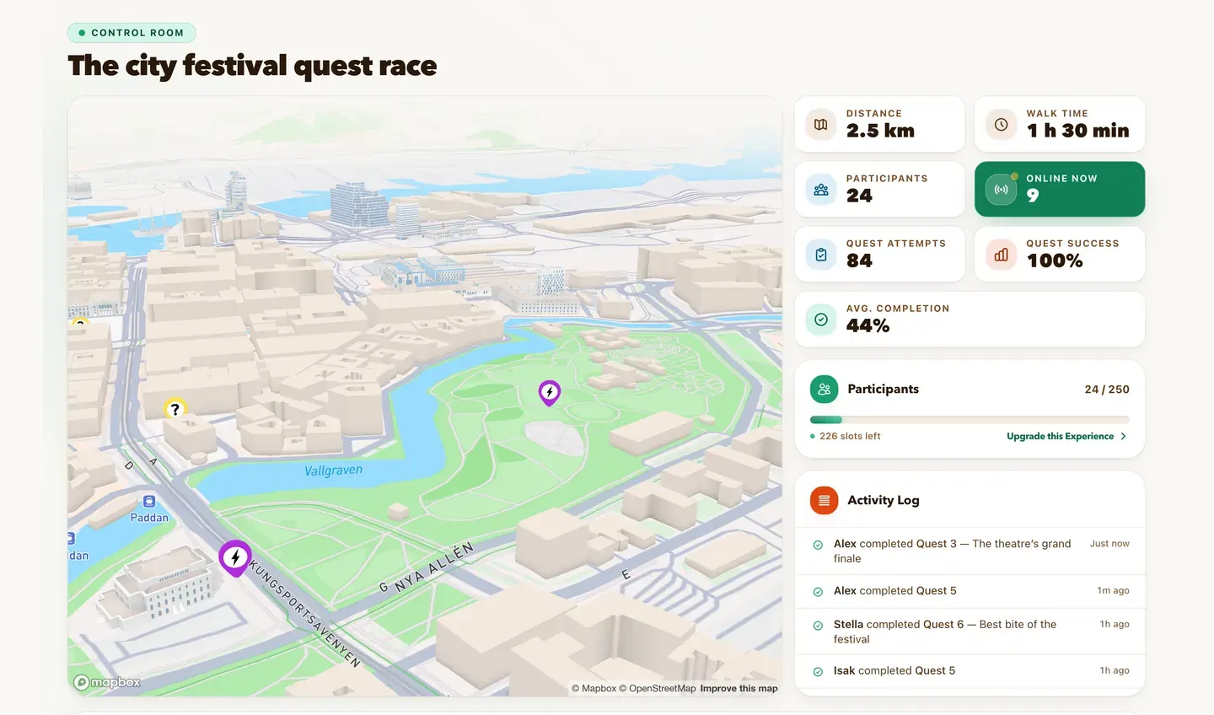Select the Quest Success 100% card
This screenshot has width=1214, height=715.
tap(1060, 254)
